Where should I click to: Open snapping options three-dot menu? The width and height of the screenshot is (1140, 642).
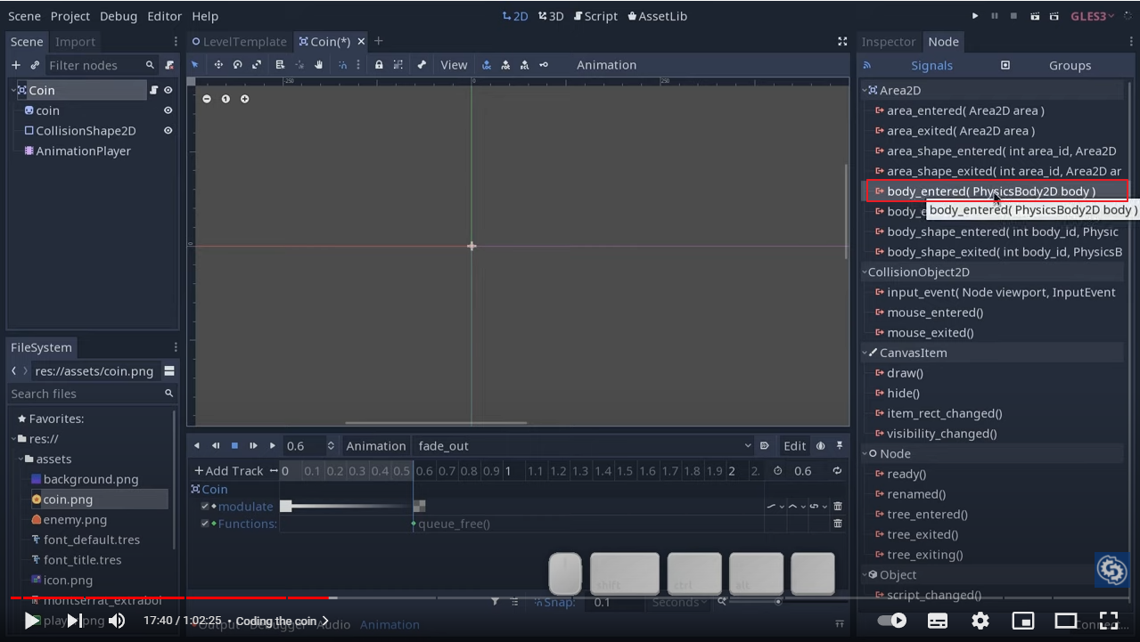click(x=358, y=65)
